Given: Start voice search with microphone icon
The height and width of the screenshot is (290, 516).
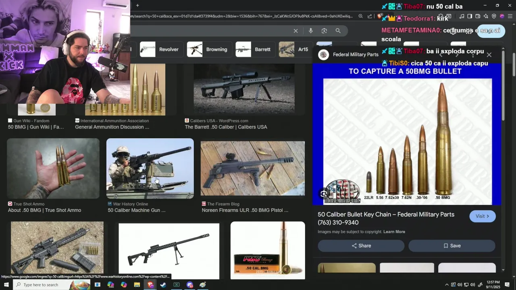Looking at the screenshot, I should (310, 31).
